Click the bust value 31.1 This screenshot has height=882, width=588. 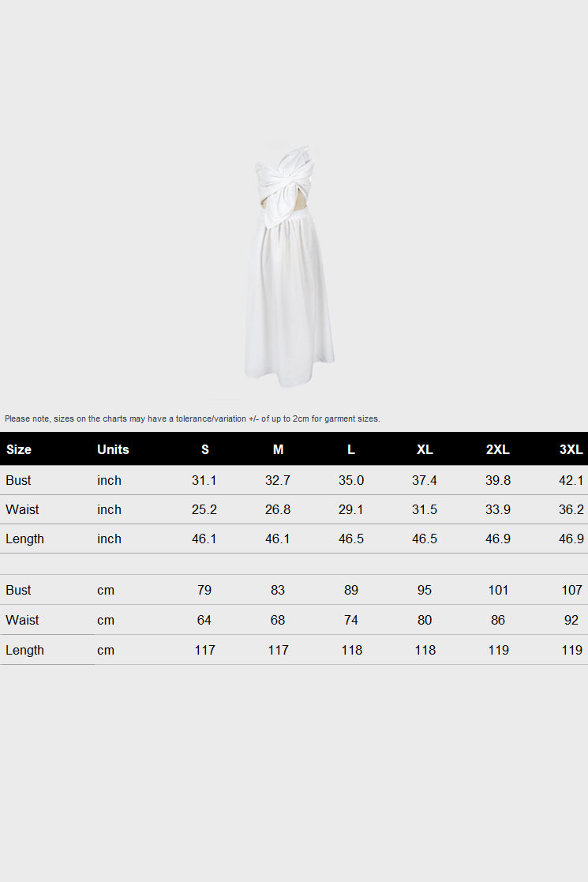pyautogui.click(x=204, y=480)
